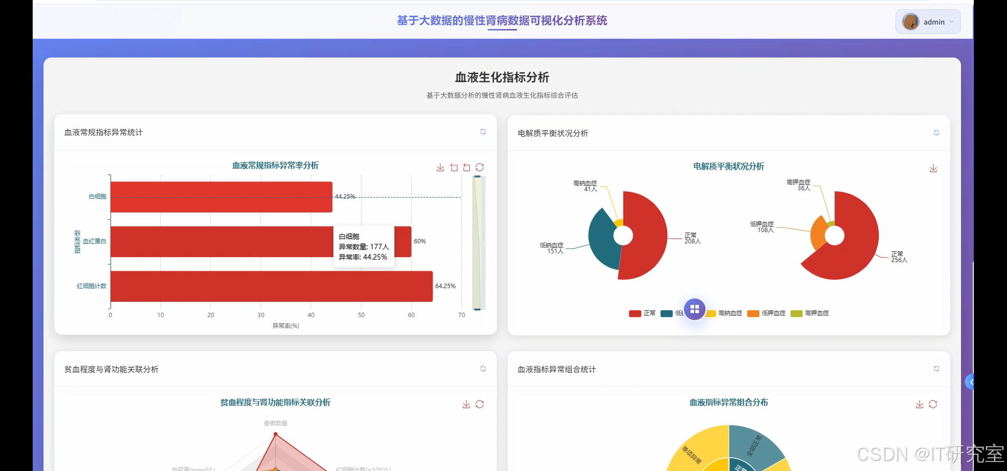This screenshot has width=1007, height=471.
Task: Click the 患者数量 radar axis label
Action: (x=275, y=423)
